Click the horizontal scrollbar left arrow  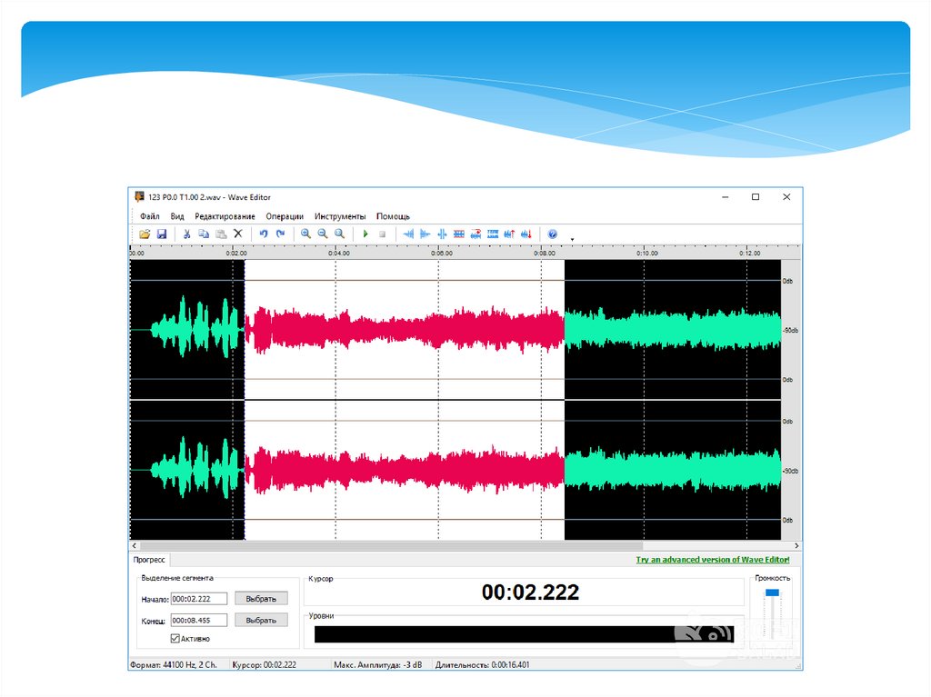tap(135, 545)
